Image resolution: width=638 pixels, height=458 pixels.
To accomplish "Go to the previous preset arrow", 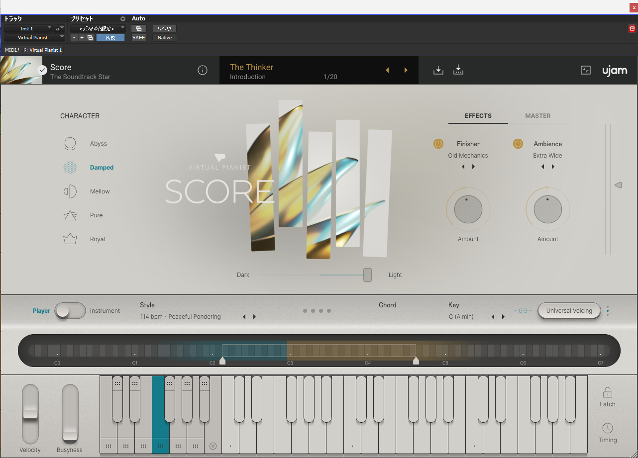I will 387,70.
